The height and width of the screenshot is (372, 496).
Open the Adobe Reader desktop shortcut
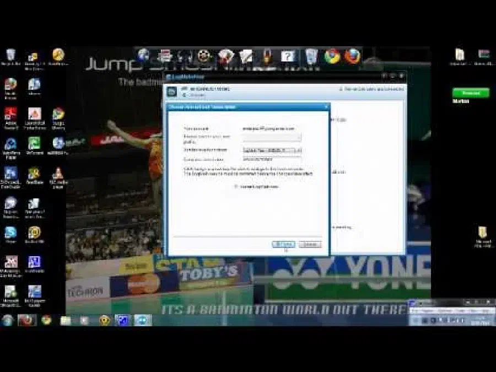[x=10, y=114]
